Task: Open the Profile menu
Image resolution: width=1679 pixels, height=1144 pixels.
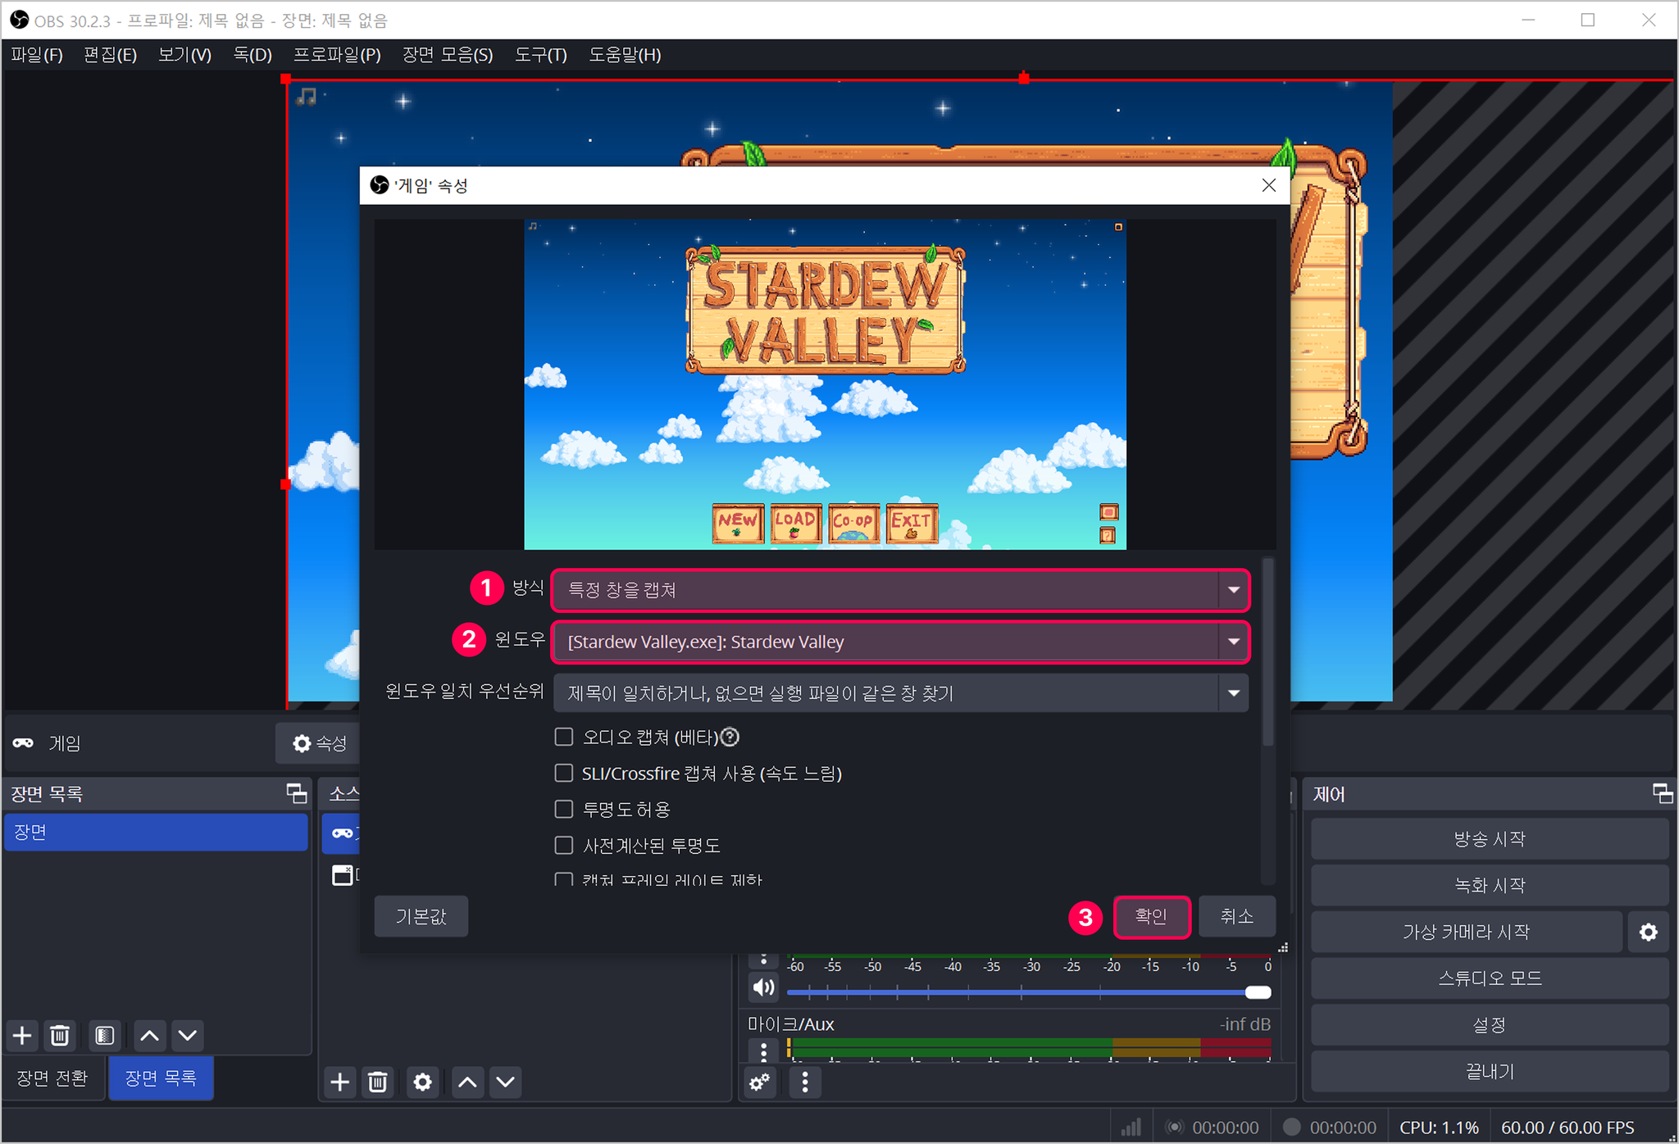Action: (337, 55)
